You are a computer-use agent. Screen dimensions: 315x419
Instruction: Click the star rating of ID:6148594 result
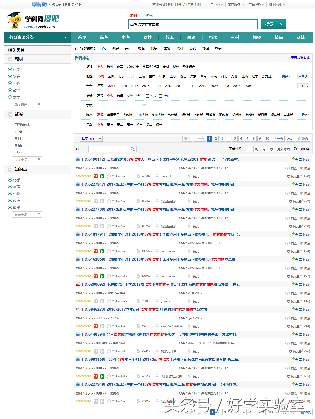coord(84,351)
